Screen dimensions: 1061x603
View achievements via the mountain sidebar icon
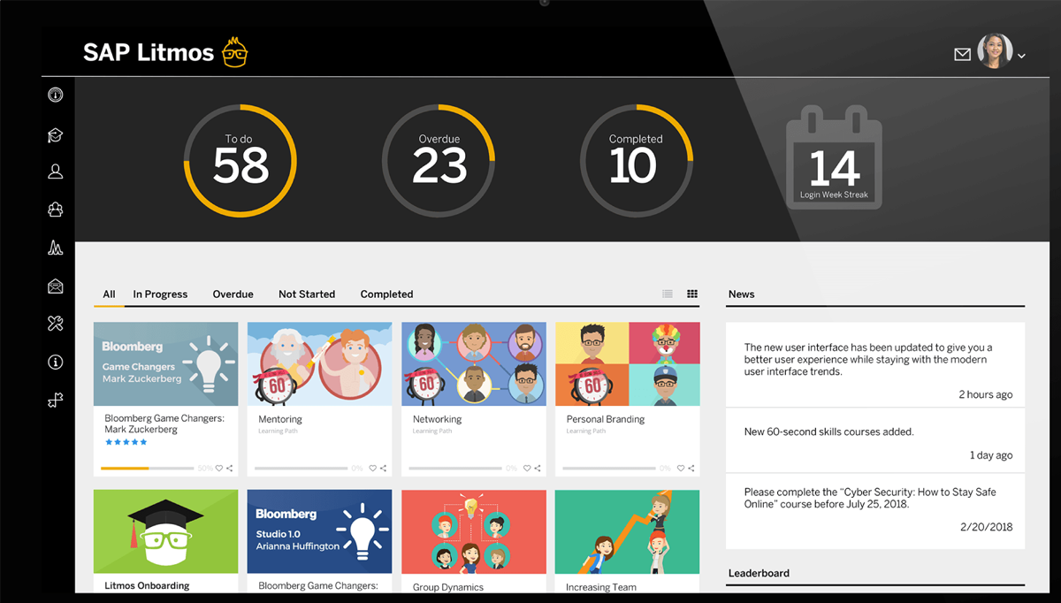pyautogui.click(x=55, y=248)
